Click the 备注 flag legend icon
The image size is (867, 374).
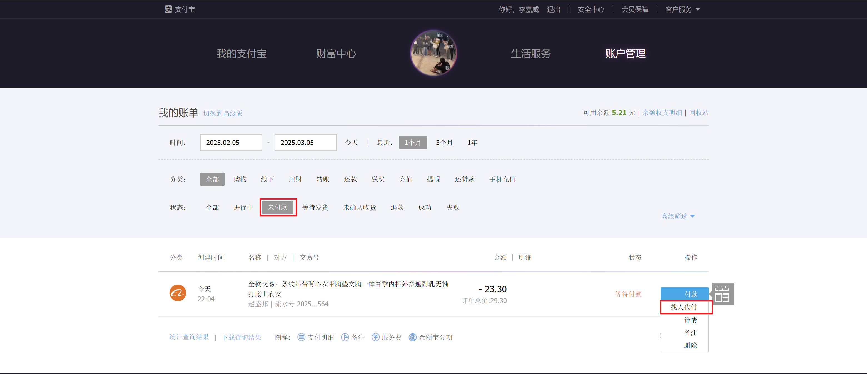(345, 337)
